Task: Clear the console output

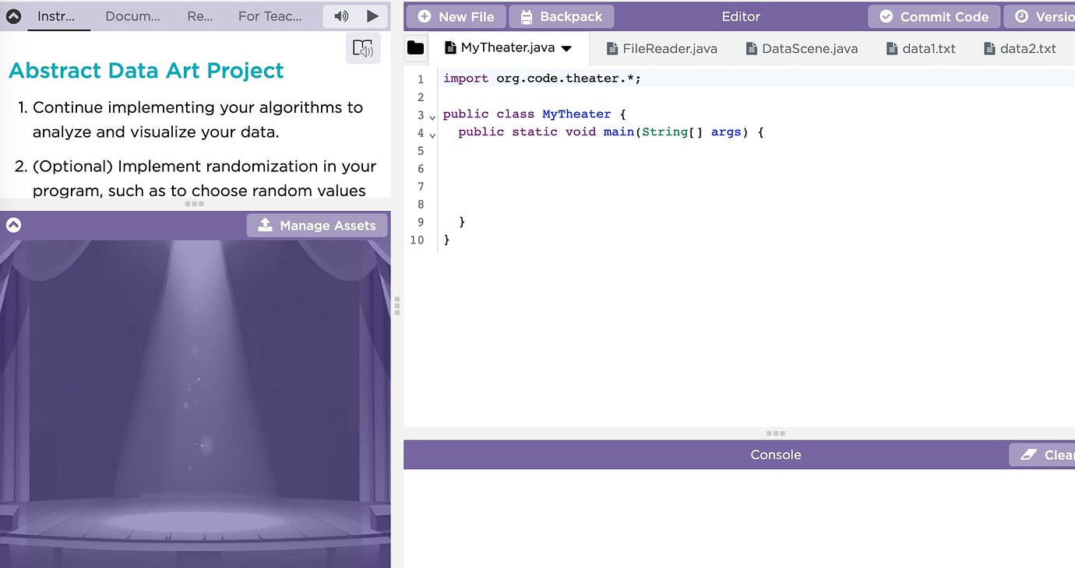Action: pyautogui.click(x=1044, y=455)
